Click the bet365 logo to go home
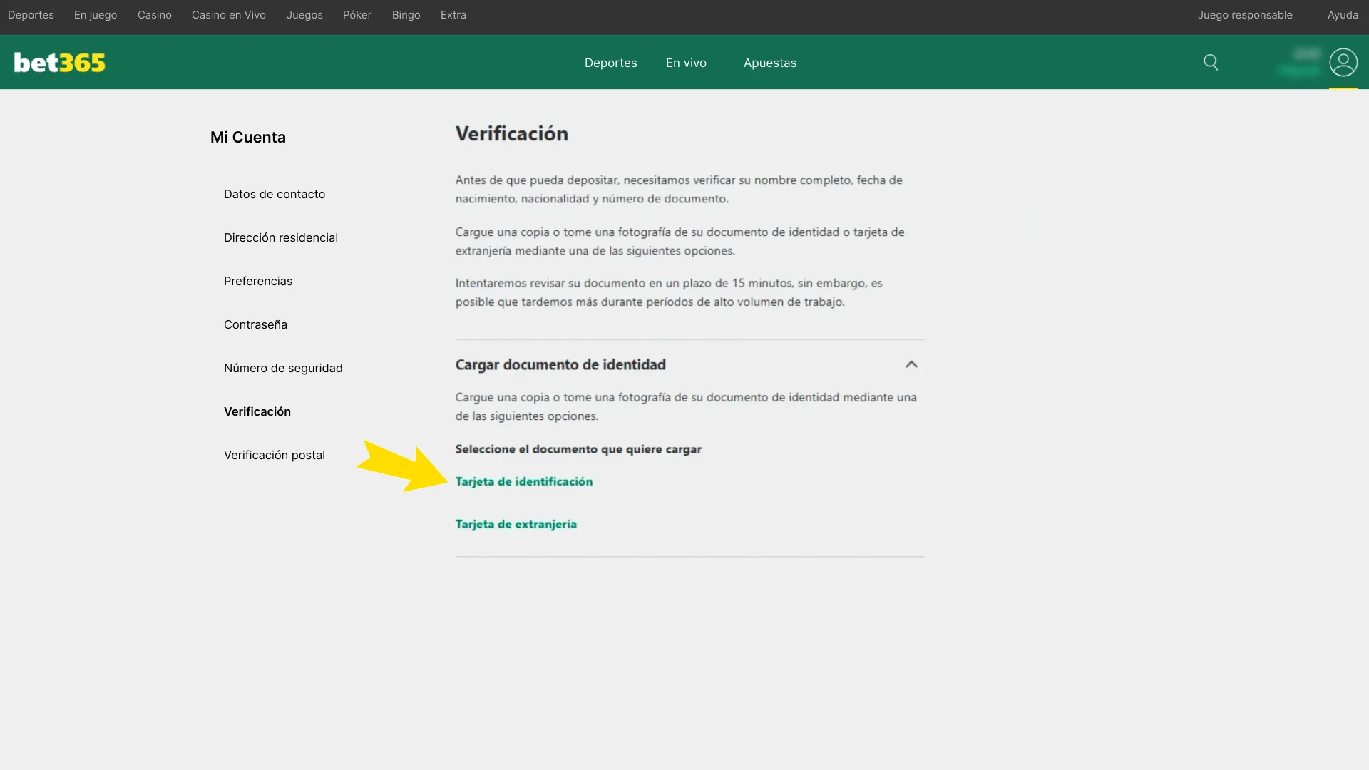This screenshot has height=770, width=1369. 59,62
